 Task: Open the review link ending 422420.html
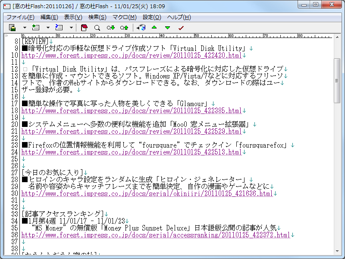point(132,55)
